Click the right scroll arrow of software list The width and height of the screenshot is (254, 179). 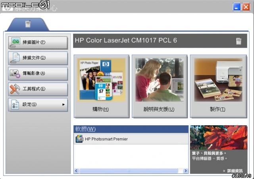coord(186,171)
